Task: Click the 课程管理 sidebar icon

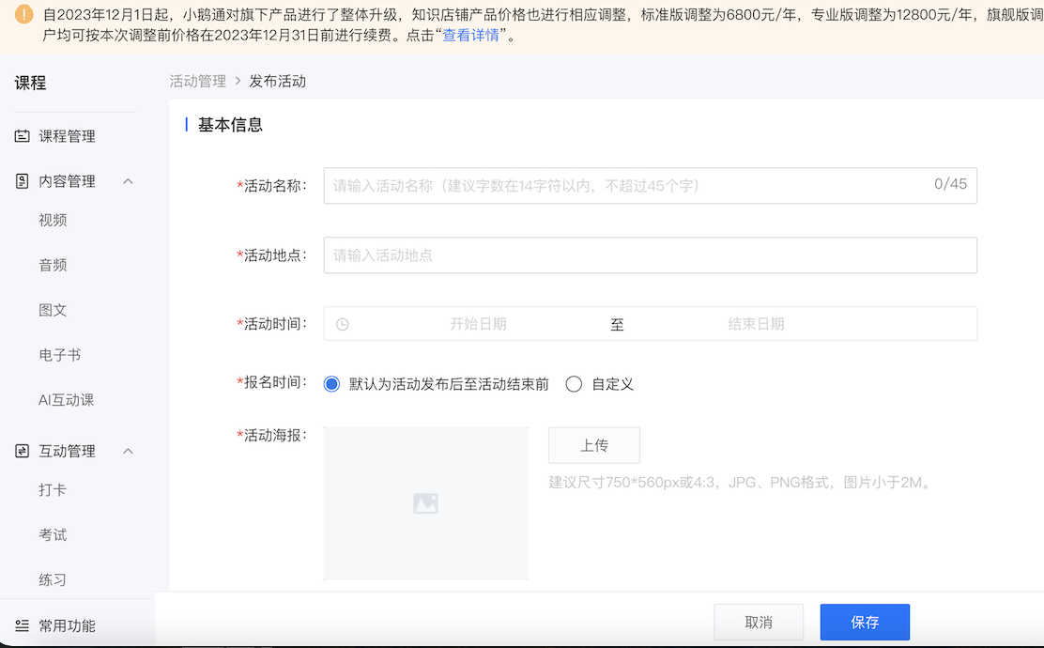Action: [x=22, y=136]
